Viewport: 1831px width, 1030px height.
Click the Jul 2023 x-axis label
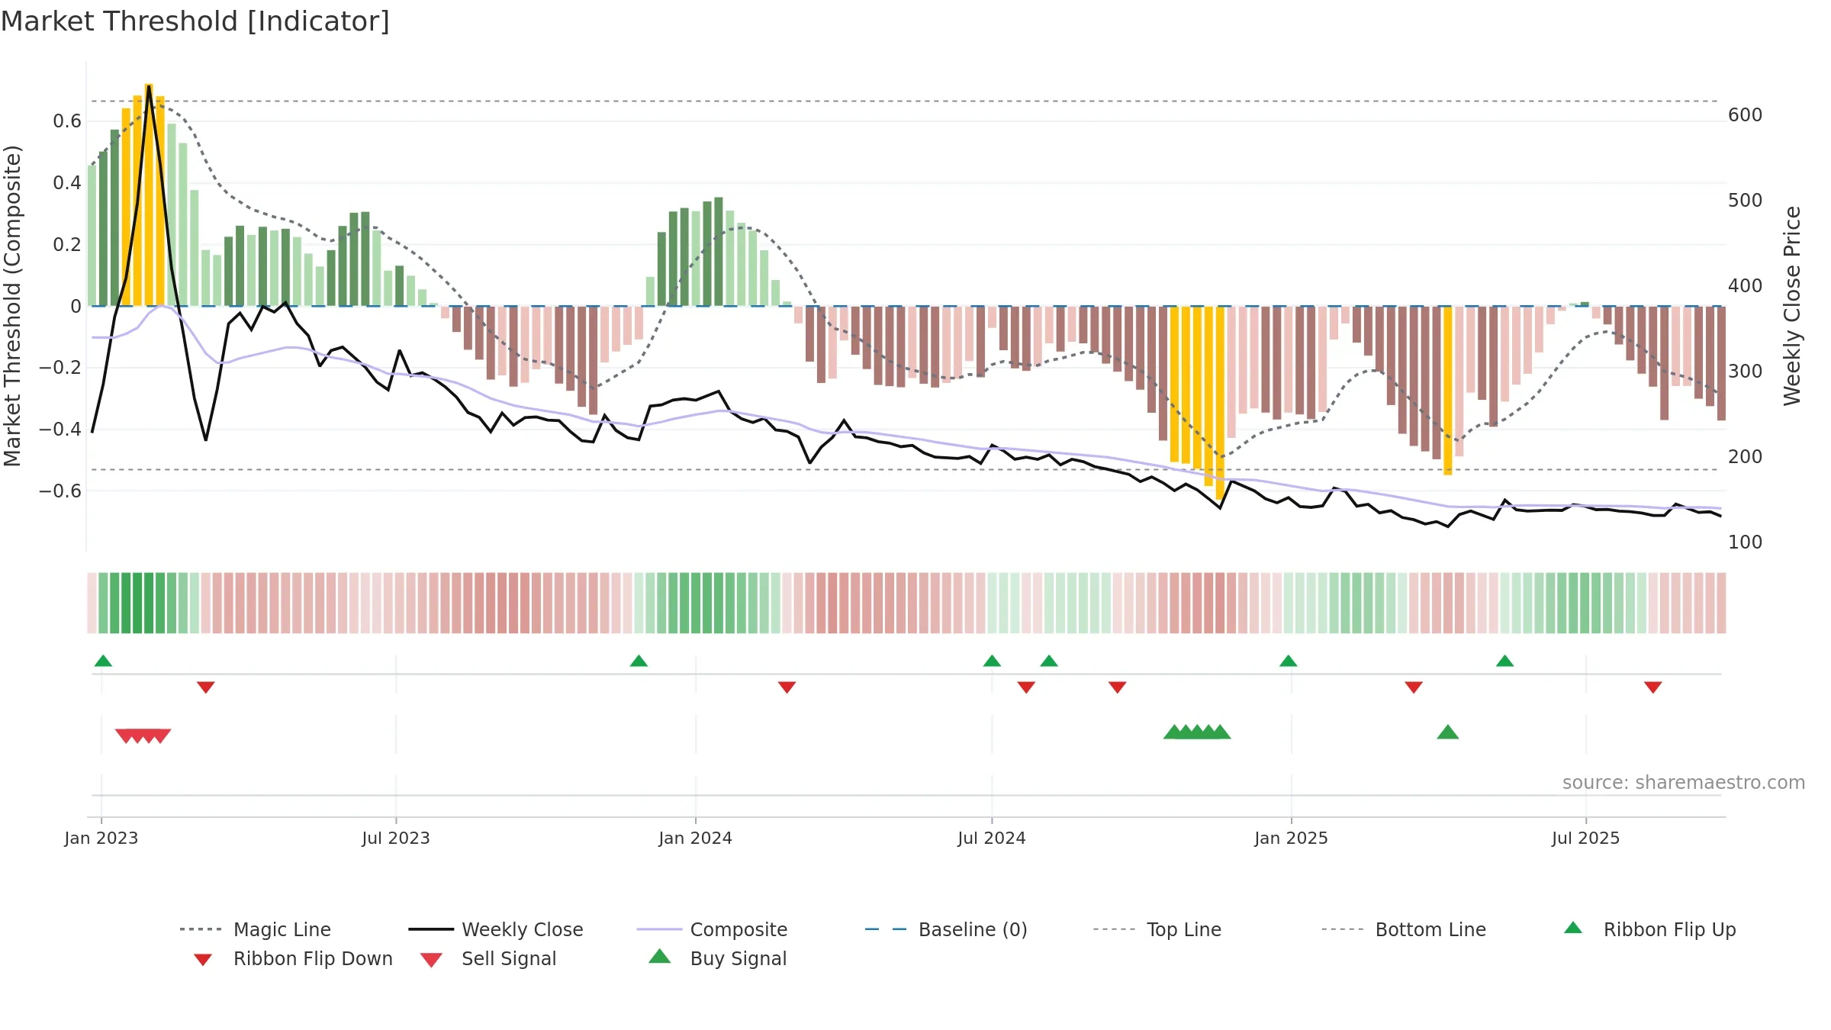[396, 838]
